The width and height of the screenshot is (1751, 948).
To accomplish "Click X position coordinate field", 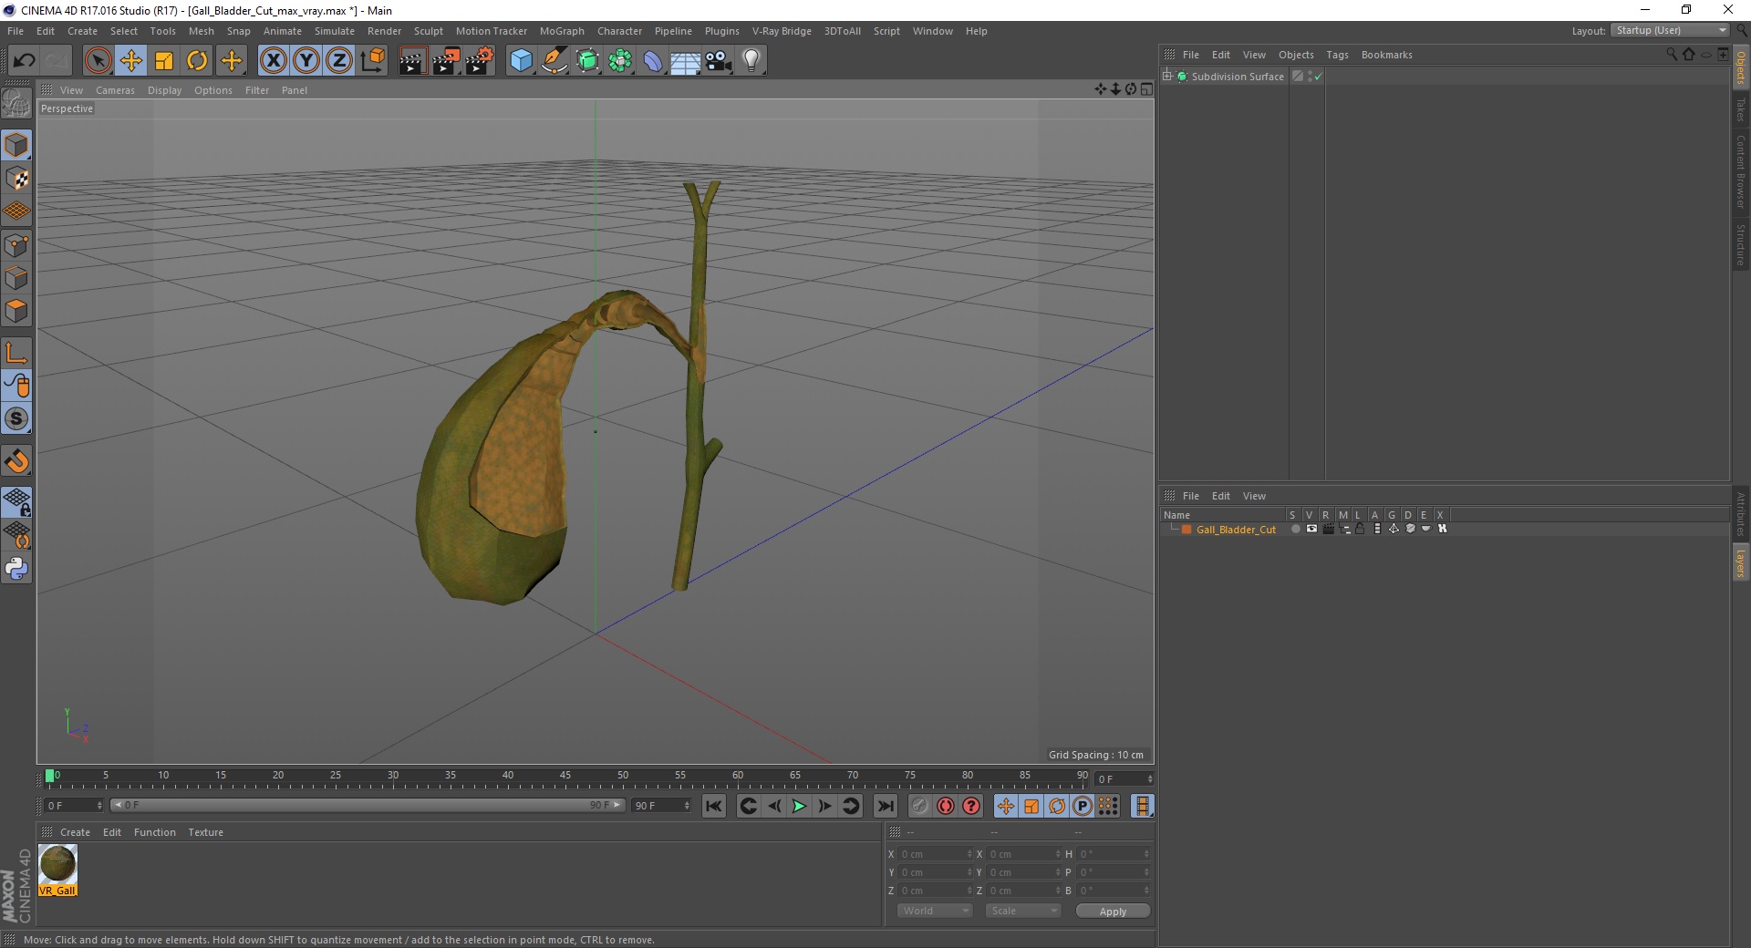I will 935,854.
